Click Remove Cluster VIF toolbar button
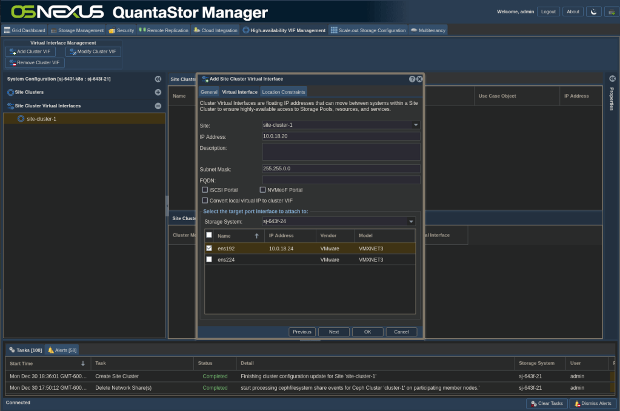Image resolution: width=620 pixels, height=411 pixels. coord(35,62)
